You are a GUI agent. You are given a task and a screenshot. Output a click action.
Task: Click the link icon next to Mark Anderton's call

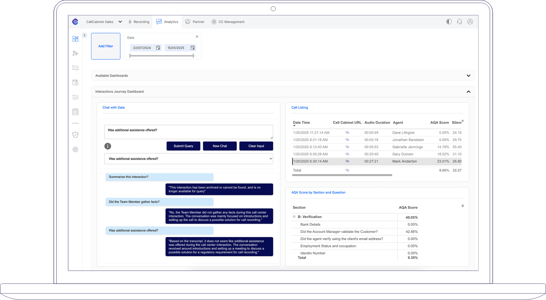[347, 161]
